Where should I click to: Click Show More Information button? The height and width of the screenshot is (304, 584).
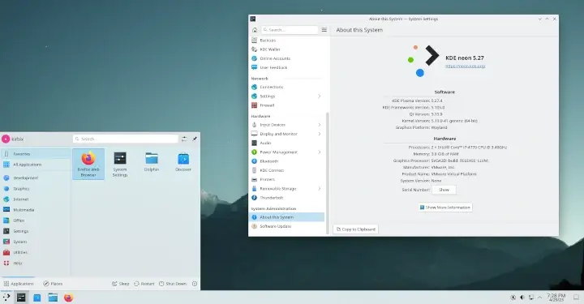pos(445,208)
